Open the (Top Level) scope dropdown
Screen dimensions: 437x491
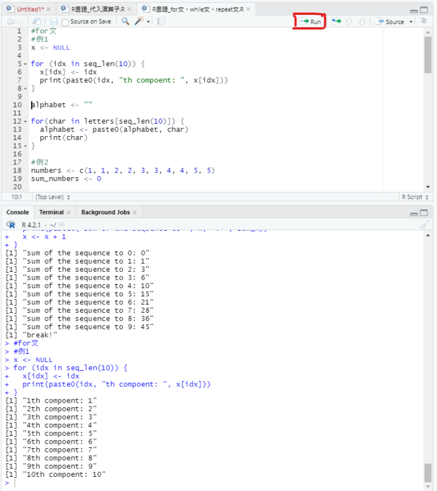pyautogui.click(x=53, y=197)
